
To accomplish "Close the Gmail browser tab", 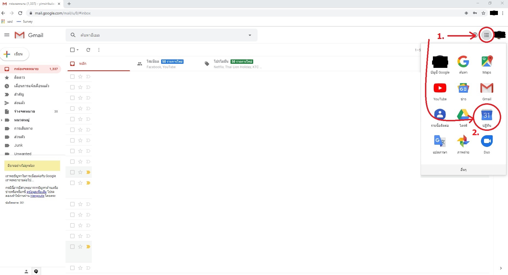I will coord(59,4).
